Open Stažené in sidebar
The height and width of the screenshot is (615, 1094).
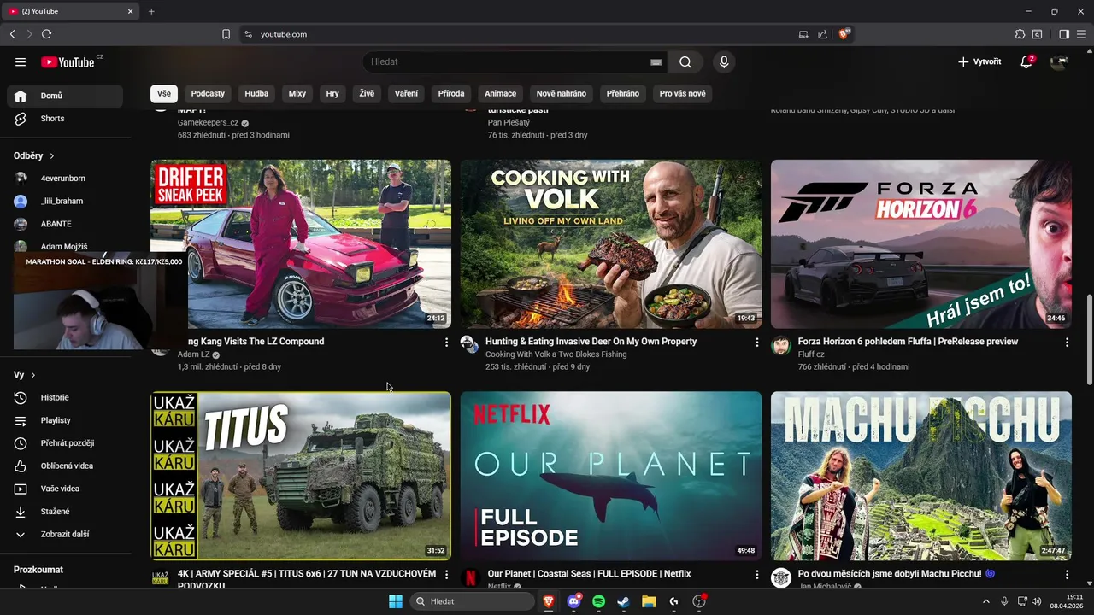65,512
